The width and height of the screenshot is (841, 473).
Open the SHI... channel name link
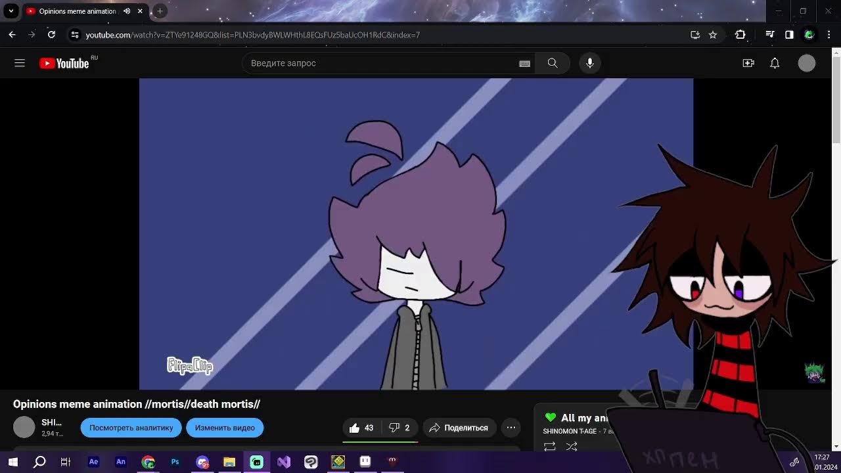pyautogui.click(x=52, y=422)
